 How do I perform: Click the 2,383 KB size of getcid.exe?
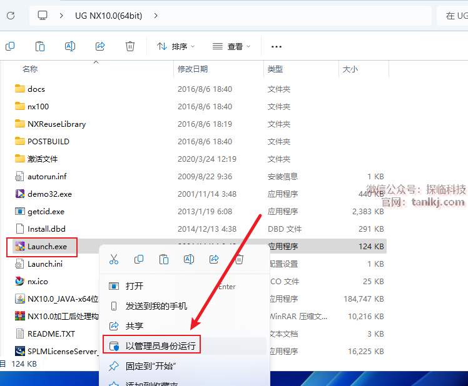coord(368,211)
